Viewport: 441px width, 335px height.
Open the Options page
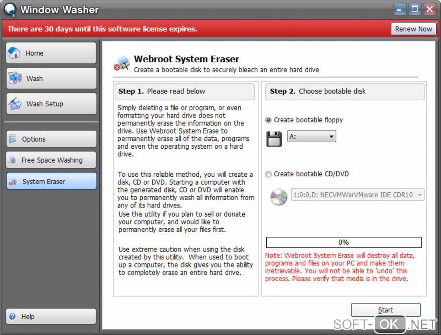pyautogui.click(x=51, y=139)
